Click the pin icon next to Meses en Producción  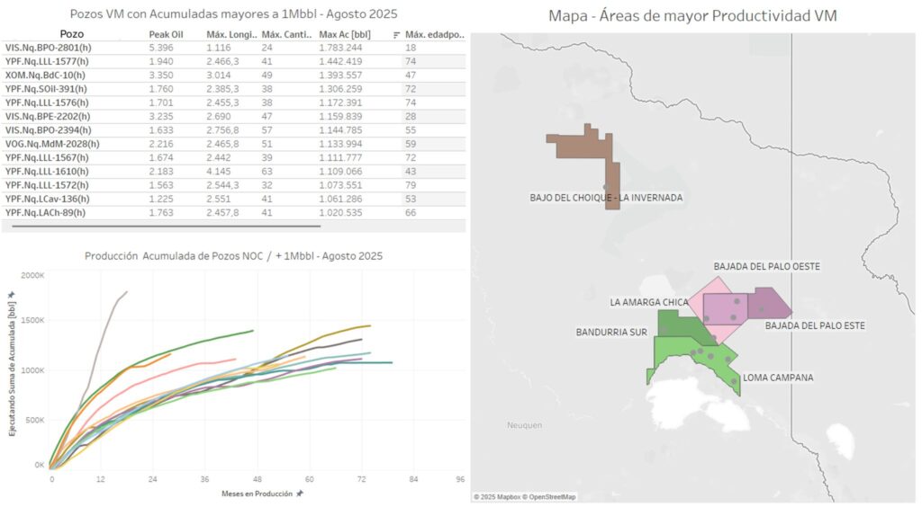tap(299, 494)
